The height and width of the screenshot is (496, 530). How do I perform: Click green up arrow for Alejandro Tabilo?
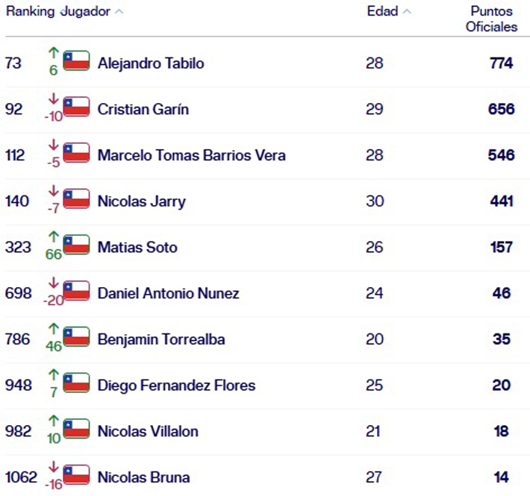(53, 52)
